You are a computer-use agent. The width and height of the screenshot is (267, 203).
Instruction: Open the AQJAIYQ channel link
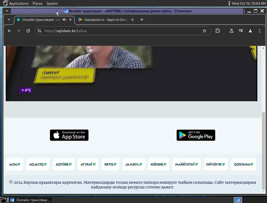point(38,164)
